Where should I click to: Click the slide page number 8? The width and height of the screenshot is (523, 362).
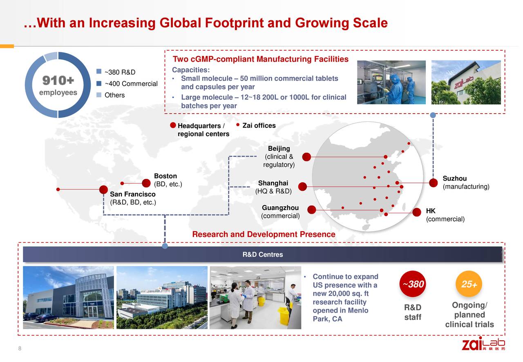[x=19, y=349]
